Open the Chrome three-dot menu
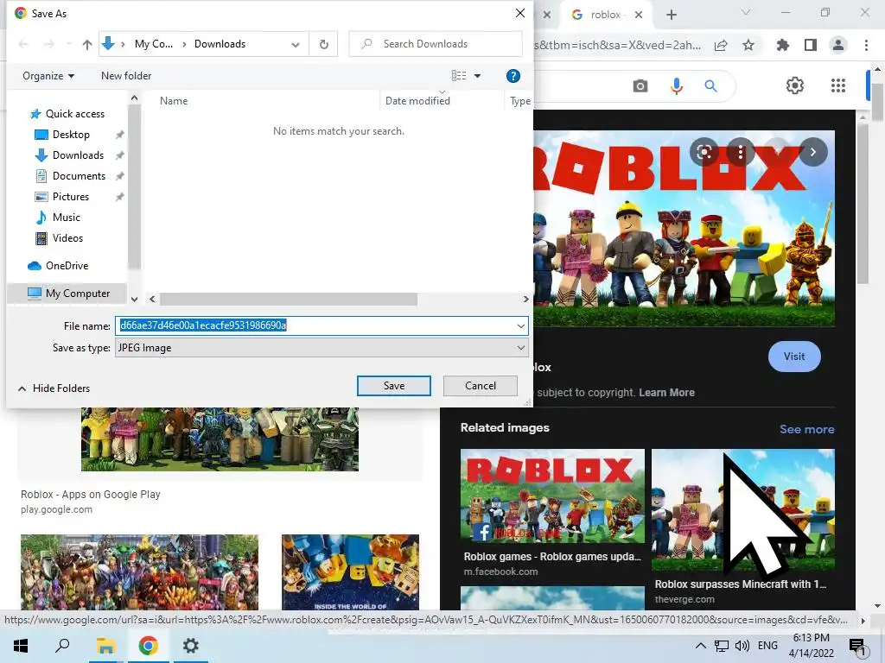The height and width of the screenshot is (663, 885). (866, 45)
